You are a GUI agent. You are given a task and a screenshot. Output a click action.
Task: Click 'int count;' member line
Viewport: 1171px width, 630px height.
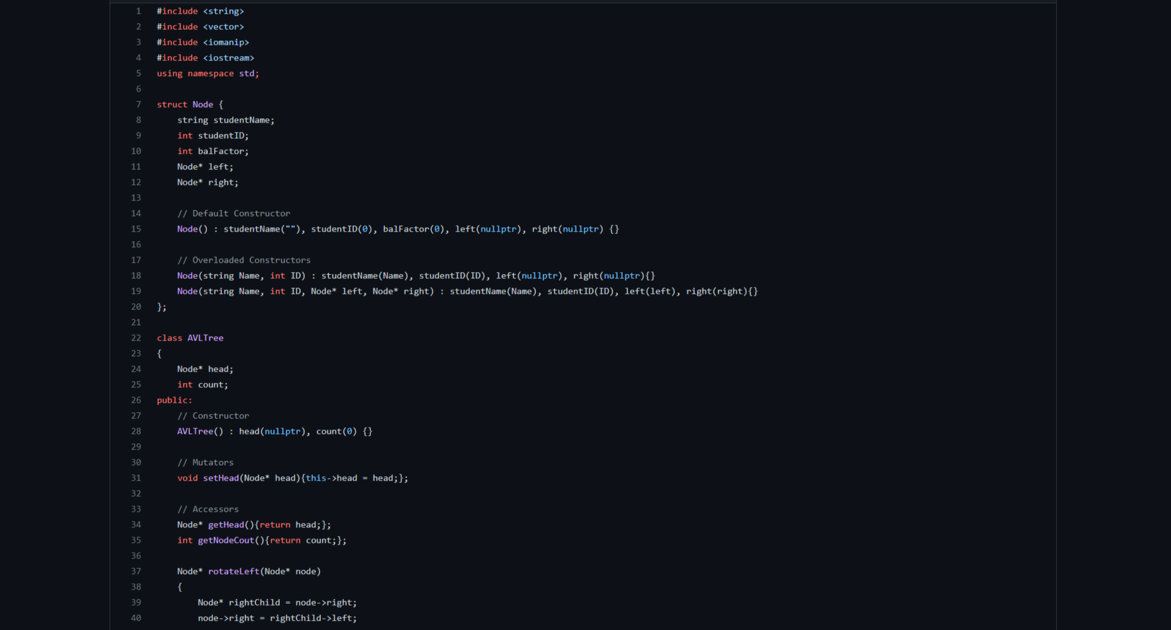[203, 385]
